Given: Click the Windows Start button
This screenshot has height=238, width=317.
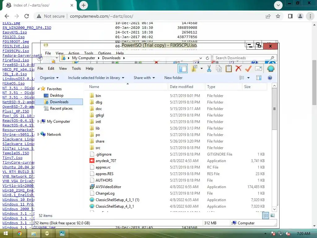Looking at the screenshot, I should [x=6, y=233].
